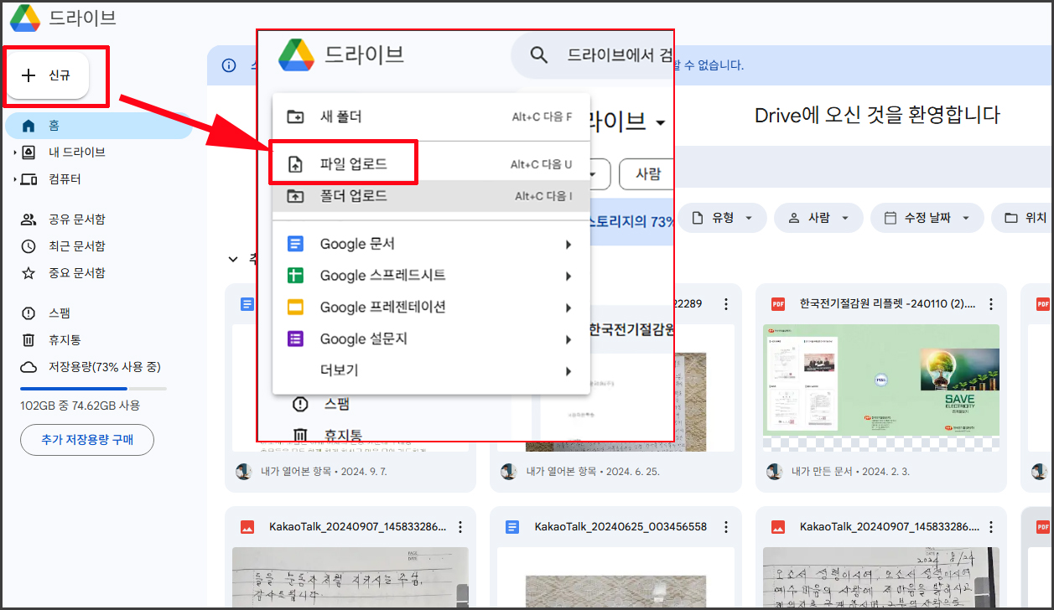Select 폴더 업로드 menu entry

tap(431, 196)
